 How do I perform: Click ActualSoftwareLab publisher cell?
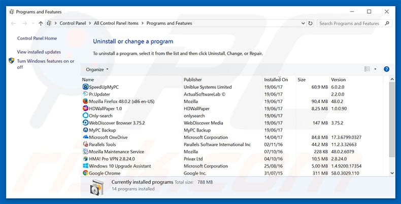pyautogui.click(x=205, y=94)
